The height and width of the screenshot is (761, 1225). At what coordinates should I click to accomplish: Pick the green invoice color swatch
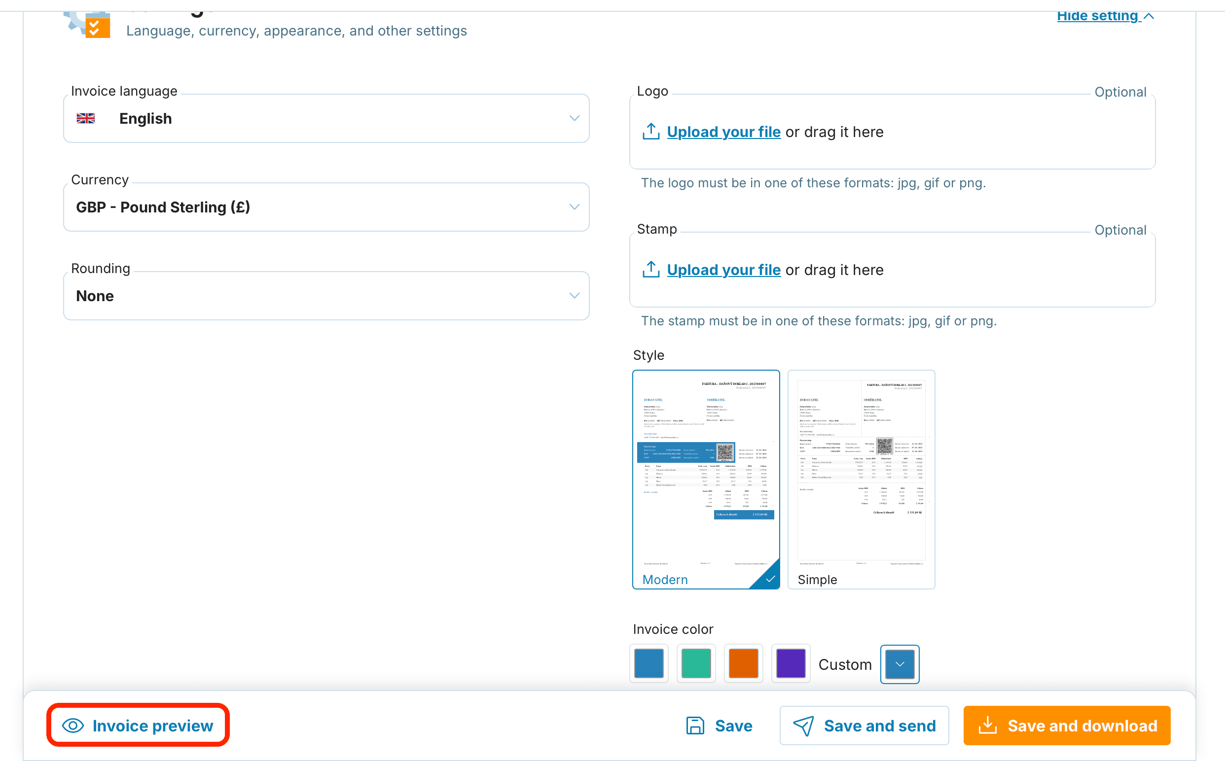click(696, 663)
